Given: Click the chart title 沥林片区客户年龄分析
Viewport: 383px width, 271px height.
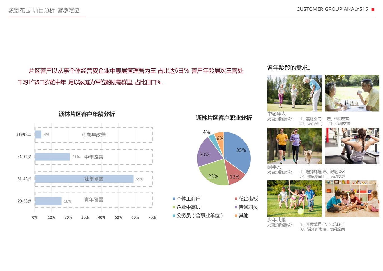Looking at the screenshot, I should [x=87, y=114].
